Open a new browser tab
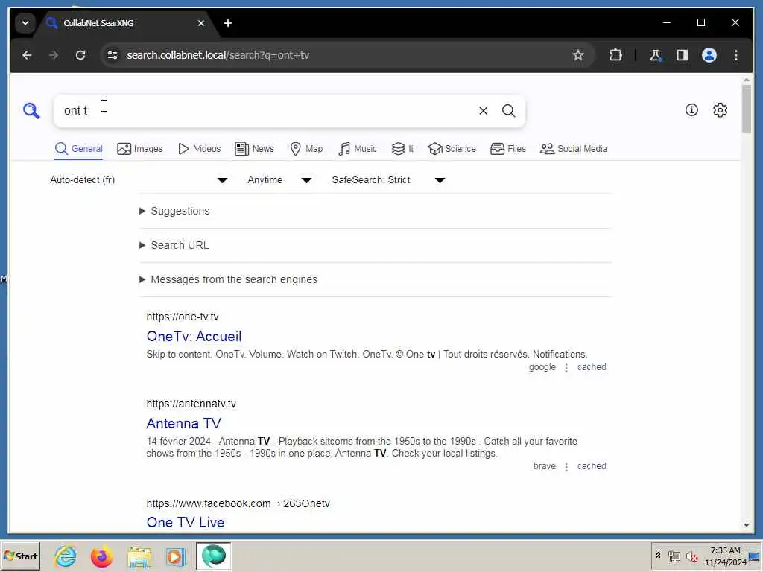The height and width of the screenshot is (572, 763). pyautogui.click(x=228, y=23)
